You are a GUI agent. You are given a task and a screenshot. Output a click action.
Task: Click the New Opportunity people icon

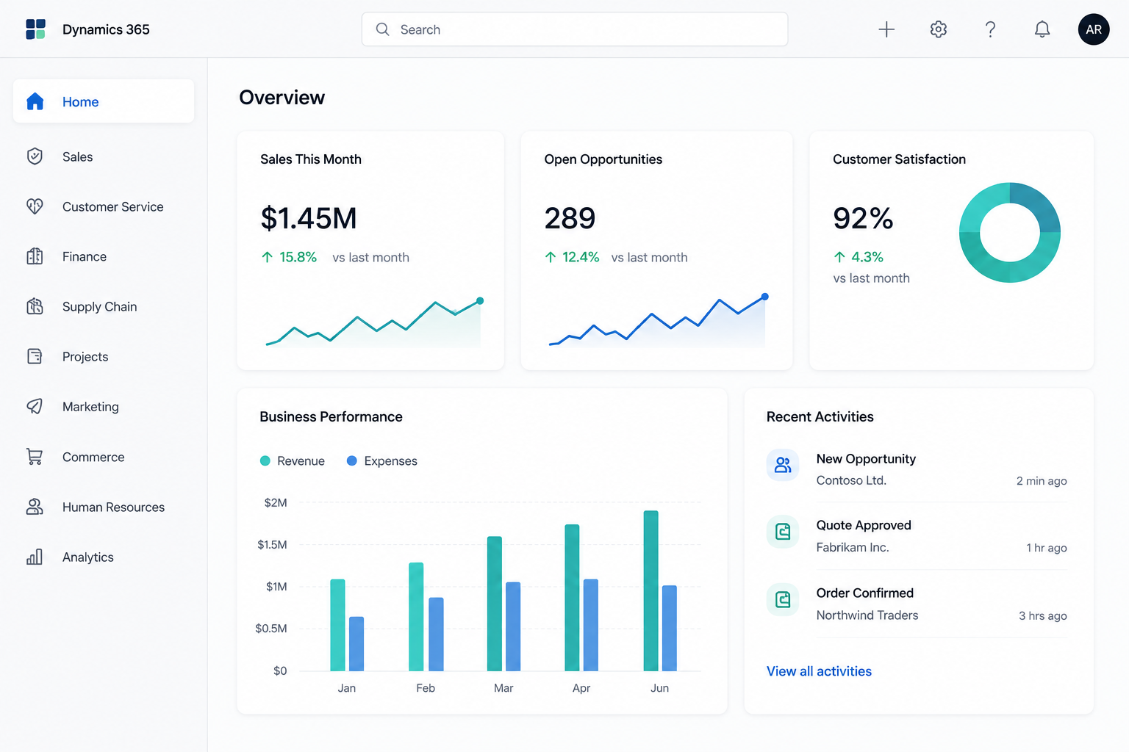[x=783, y=465]
